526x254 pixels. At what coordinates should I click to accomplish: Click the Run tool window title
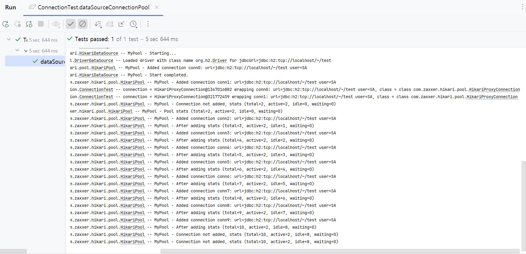point(11,7)
